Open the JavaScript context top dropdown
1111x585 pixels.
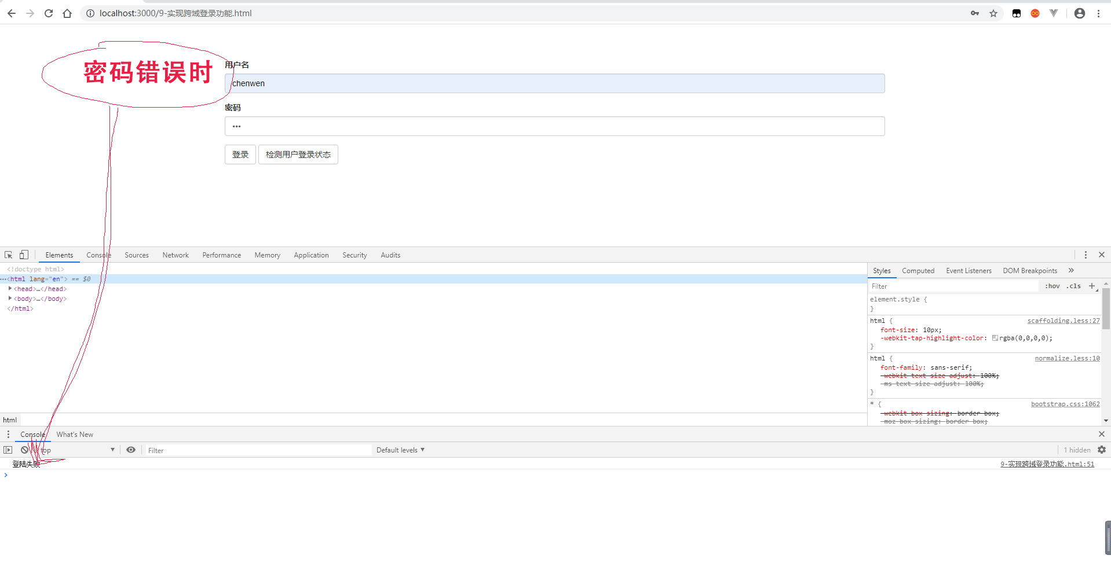78,450
